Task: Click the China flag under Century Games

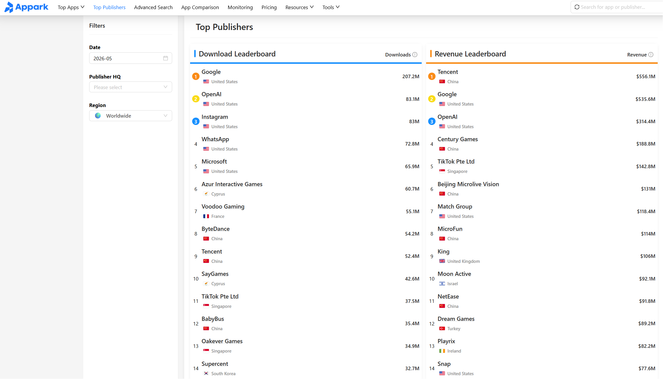Action: (442, 149)
